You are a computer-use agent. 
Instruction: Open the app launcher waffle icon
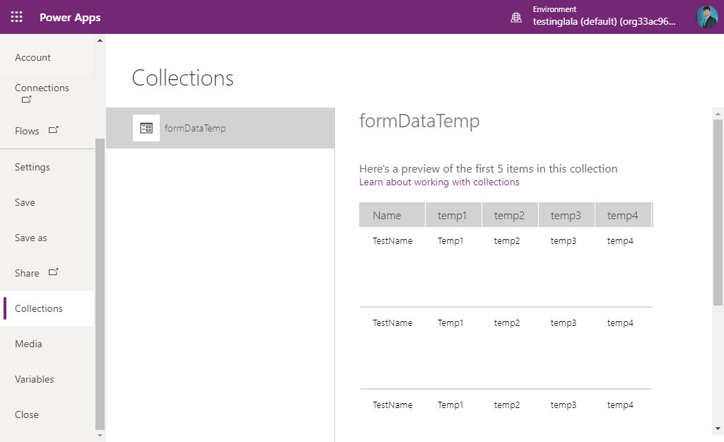[17, 17]
